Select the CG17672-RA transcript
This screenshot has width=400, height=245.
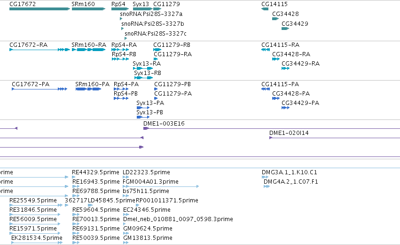click(39, 50)
